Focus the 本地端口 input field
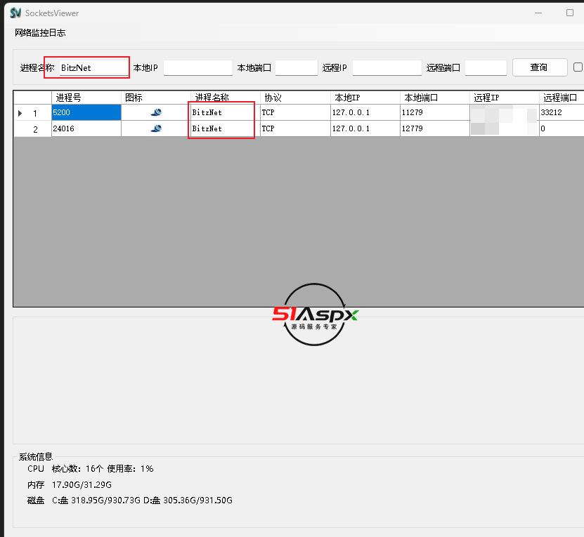The image size is (584, 537). coord(296,67)
